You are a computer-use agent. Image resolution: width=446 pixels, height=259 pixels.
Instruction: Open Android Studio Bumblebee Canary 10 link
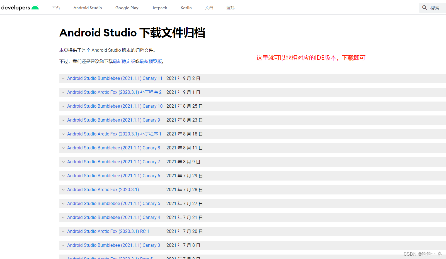(x=115, y=106)
